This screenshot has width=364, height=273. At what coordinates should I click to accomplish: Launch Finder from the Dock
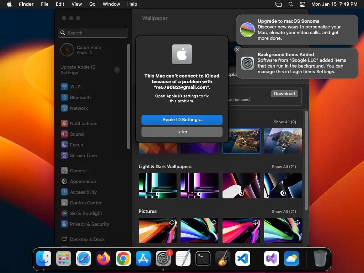click(x=44, y=258)
